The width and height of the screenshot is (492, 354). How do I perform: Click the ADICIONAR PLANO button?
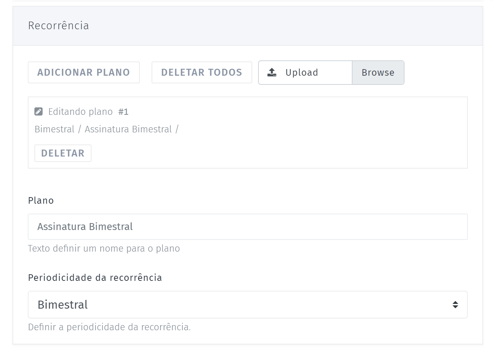[84, 72]
